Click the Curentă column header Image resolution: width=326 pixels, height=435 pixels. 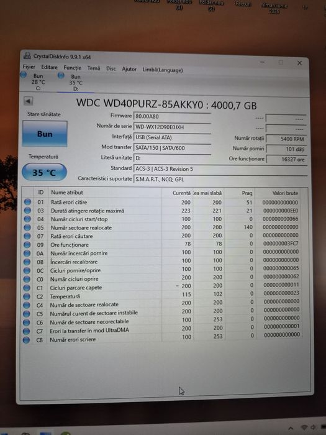[178, 193]
